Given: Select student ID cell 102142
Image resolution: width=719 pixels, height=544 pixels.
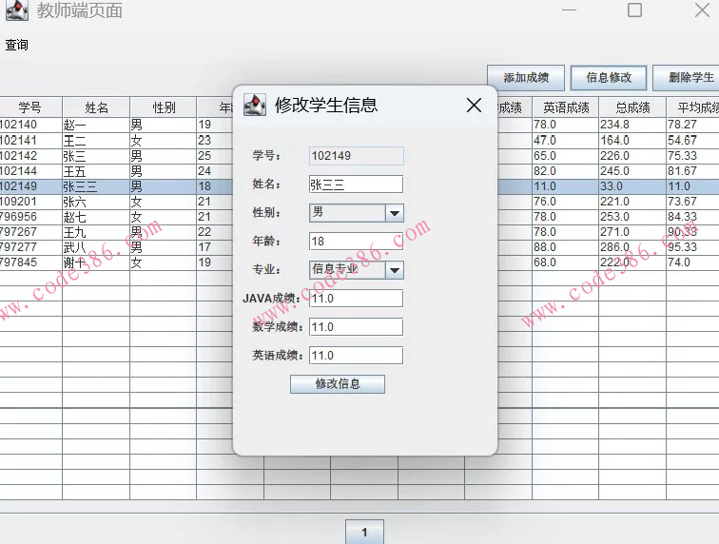Looking at the screenshot, I should [x=30, y=156].
